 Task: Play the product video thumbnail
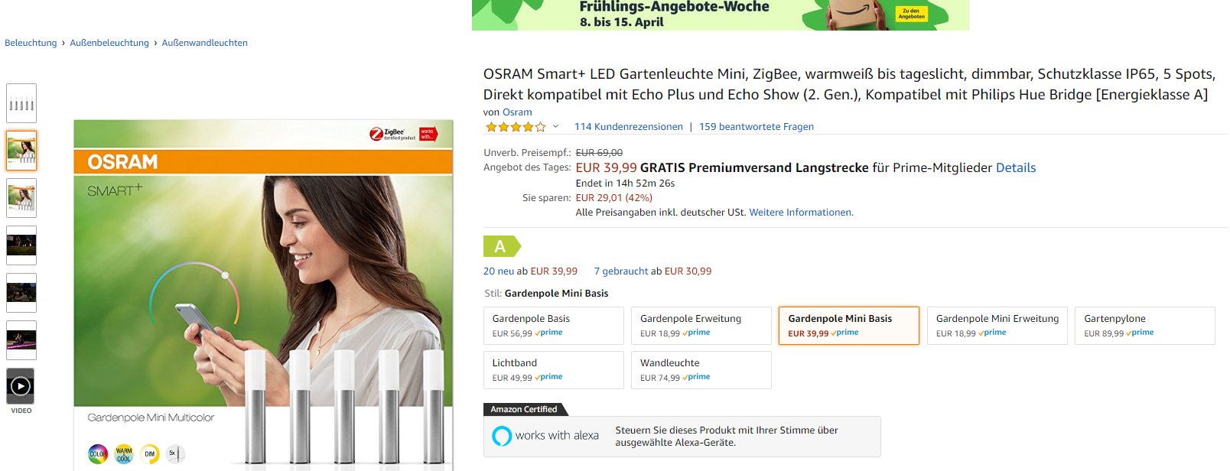(21, 386)
